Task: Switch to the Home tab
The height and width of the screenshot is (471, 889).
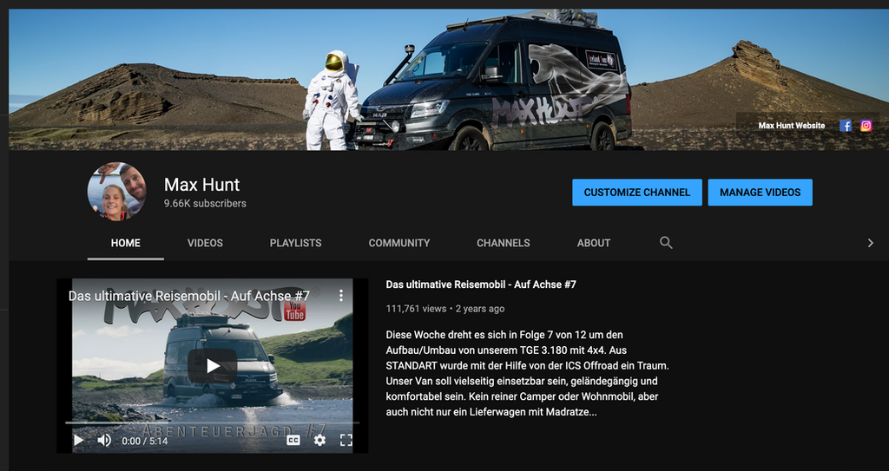Action: 125,243
